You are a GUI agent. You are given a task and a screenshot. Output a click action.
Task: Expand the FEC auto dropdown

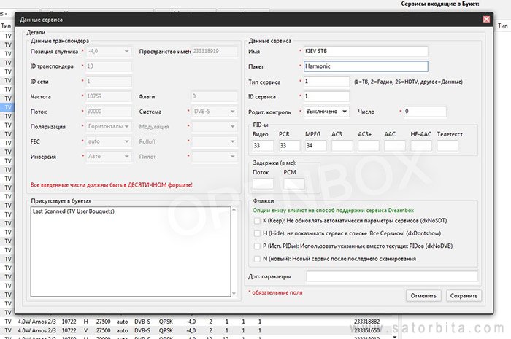pyautogui.click(x=109, y=141)
